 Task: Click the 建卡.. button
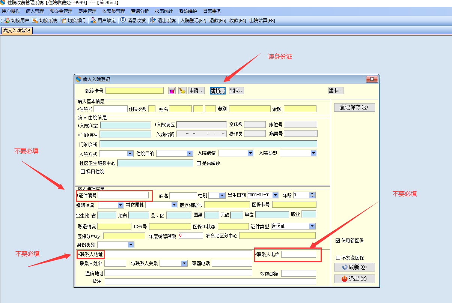click(336, 90)
